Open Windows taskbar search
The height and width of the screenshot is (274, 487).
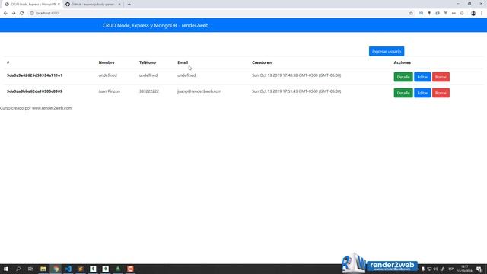[x=18, y=269]
